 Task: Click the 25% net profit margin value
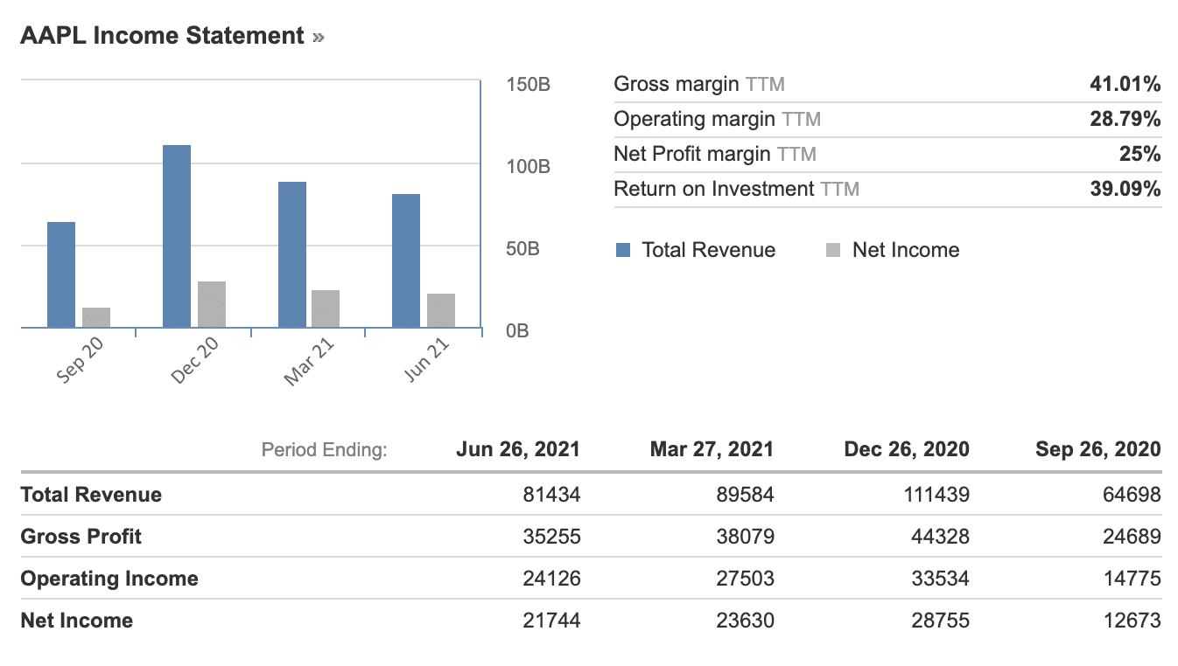(x=1141, y=155)
